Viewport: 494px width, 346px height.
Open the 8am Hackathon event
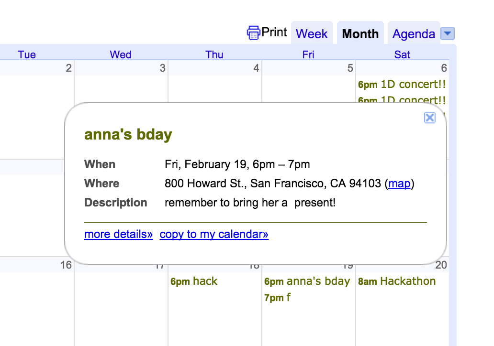click(397, 281)
